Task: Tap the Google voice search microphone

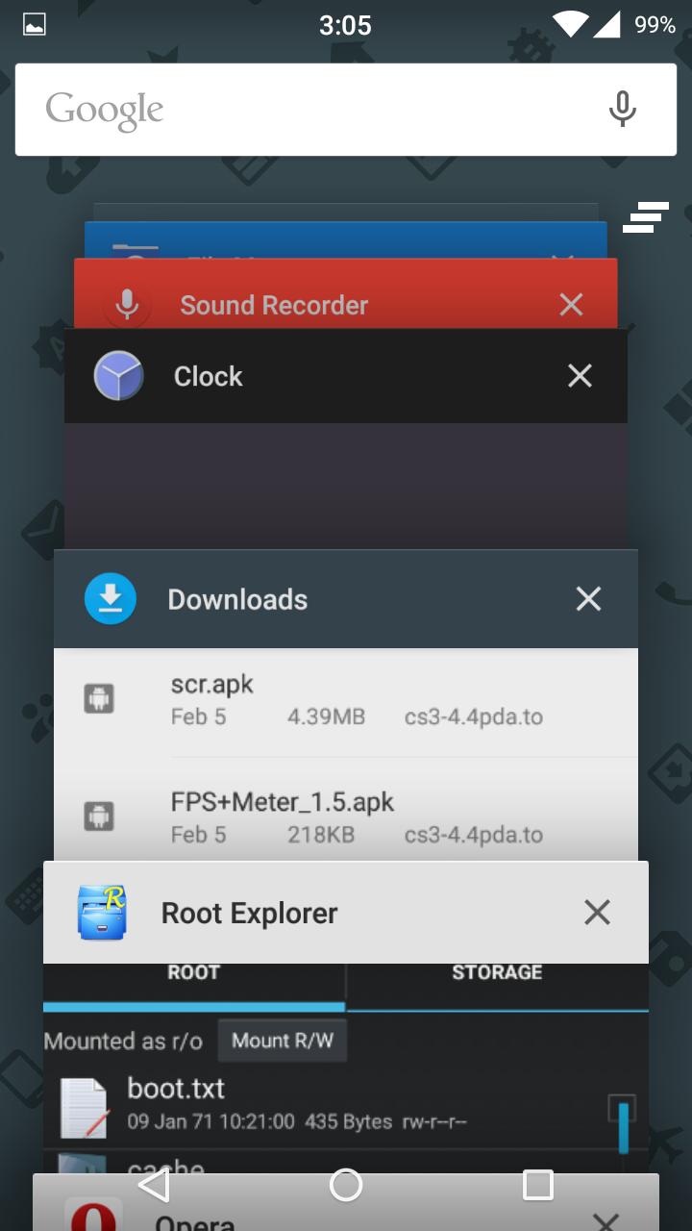Action: [x=622, y=110]
